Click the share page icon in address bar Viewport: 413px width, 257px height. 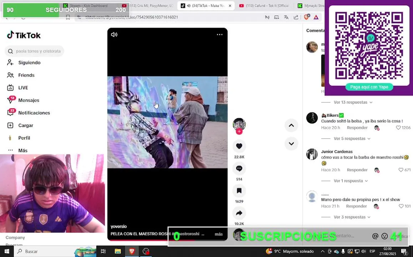[296, 17]
